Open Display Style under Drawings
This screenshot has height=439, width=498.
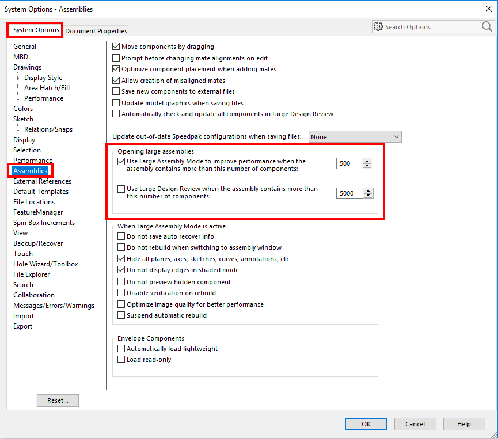coord(43,78)
